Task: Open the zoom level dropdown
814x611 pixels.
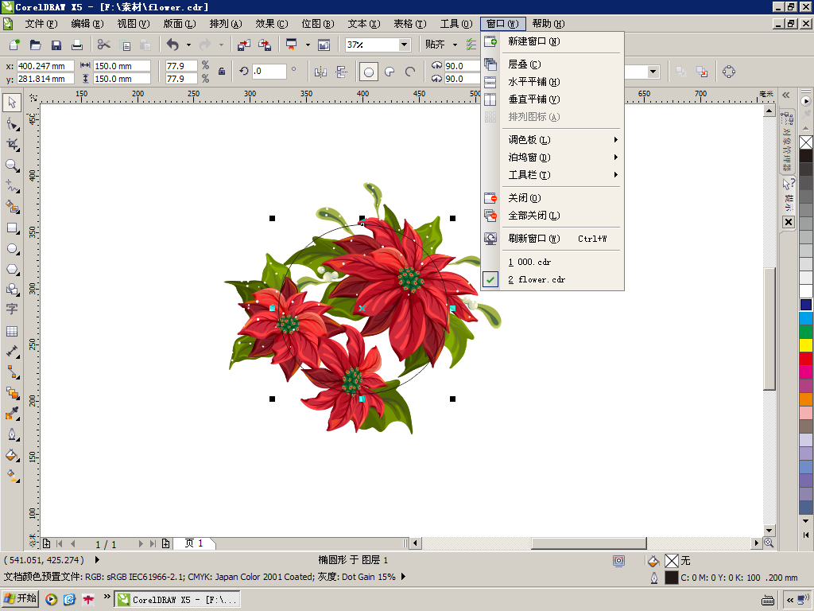Action: [x=404, y=45]
